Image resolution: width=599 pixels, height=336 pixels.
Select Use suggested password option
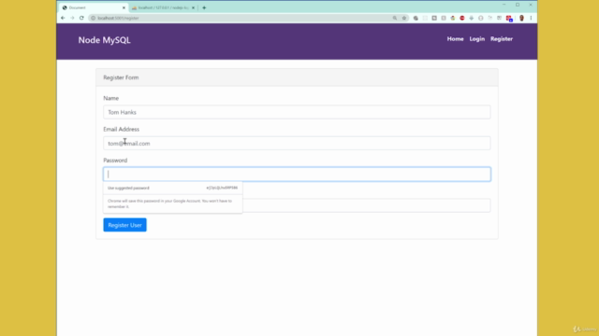(172, 188)
